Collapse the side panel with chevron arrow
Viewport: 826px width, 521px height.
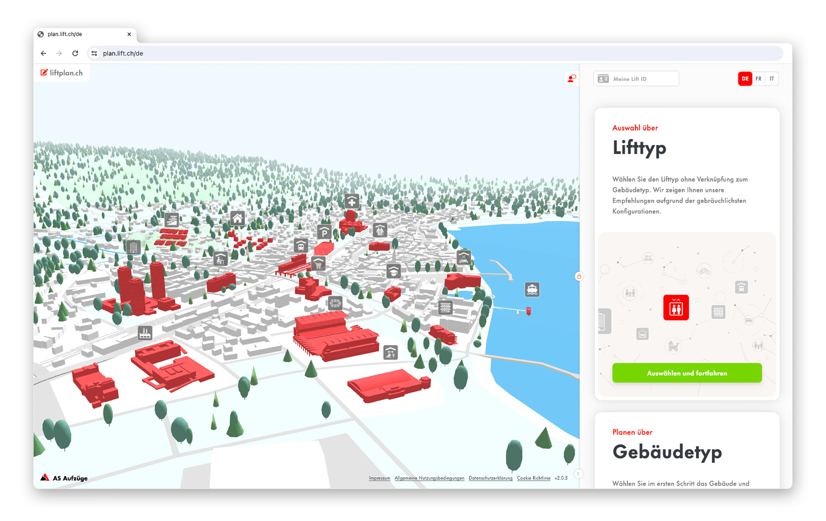click(579, 474)
